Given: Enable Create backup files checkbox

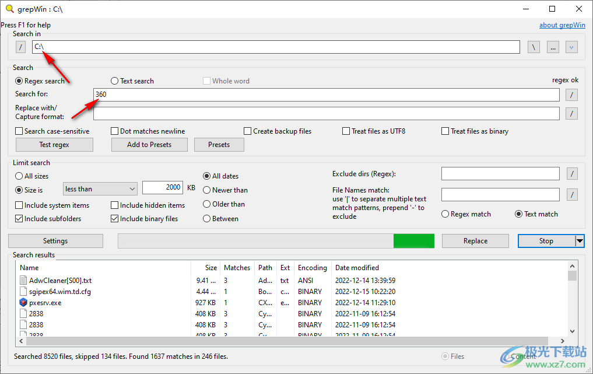Looking at the screenshot, I should 278,131.
